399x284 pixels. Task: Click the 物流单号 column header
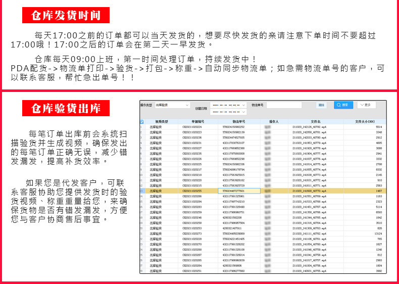[239, 122]
